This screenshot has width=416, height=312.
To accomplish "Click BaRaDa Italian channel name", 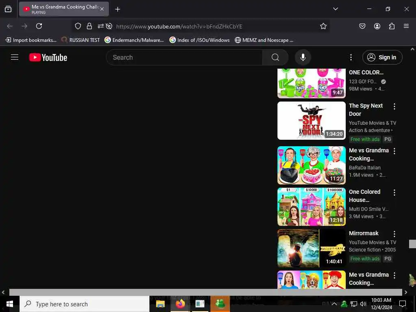I will [x=365, y=168].
